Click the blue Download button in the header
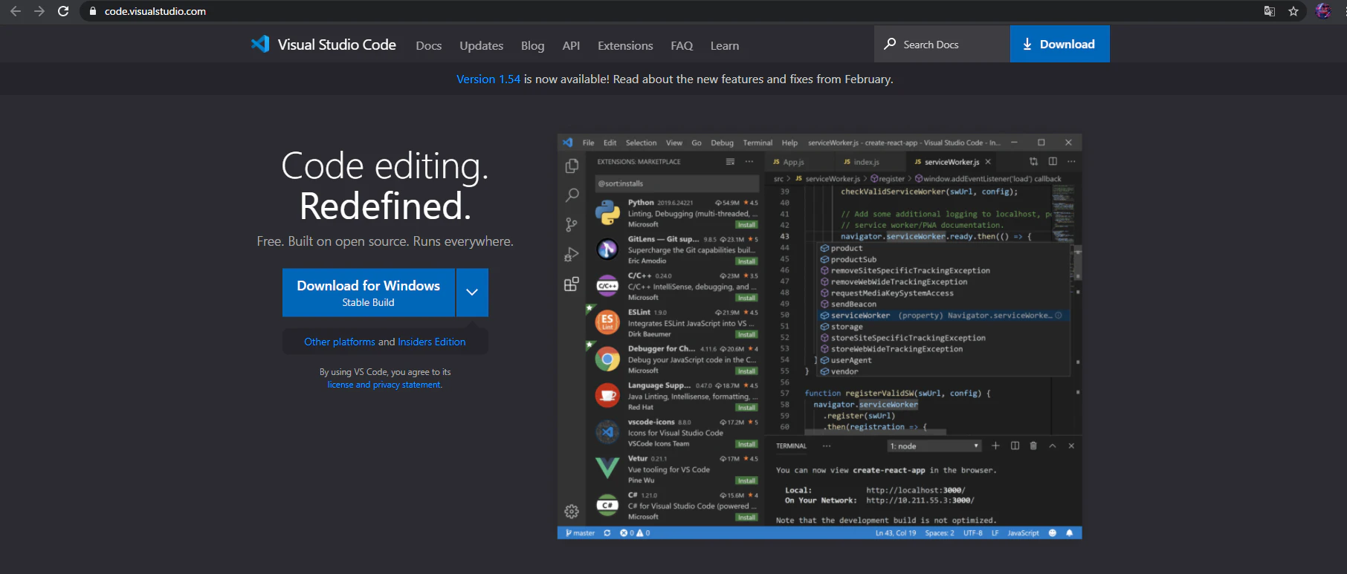The image size is (1347, 574). pos(1060,44)
